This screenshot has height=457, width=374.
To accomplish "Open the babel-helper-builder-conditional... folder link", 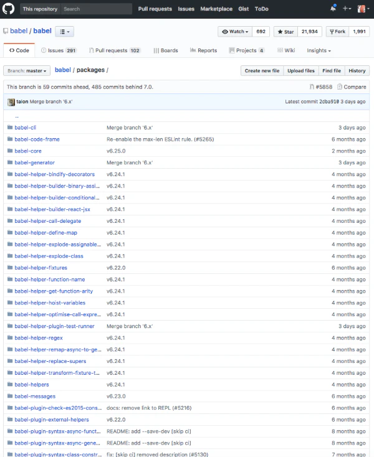I will tap(57, 197).
